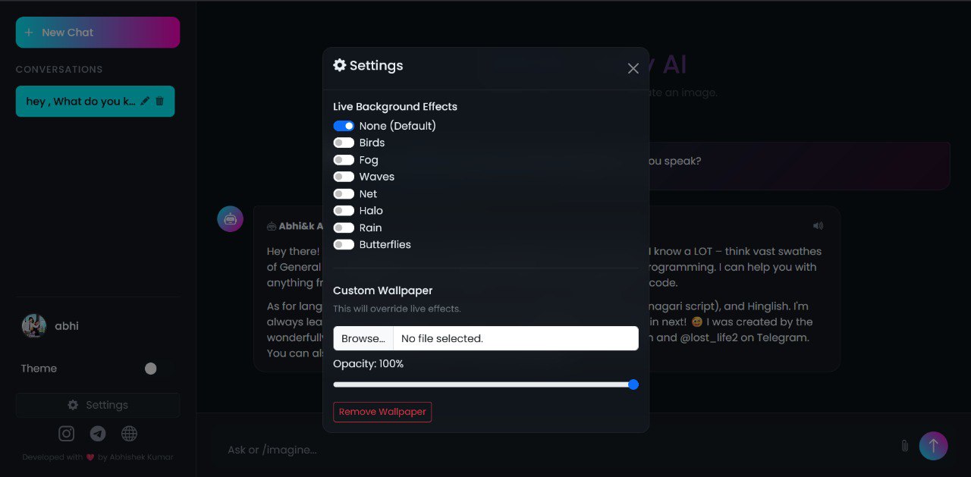
Task: Click the 'Opacity: 100%' label
Action: pos(369,364)
